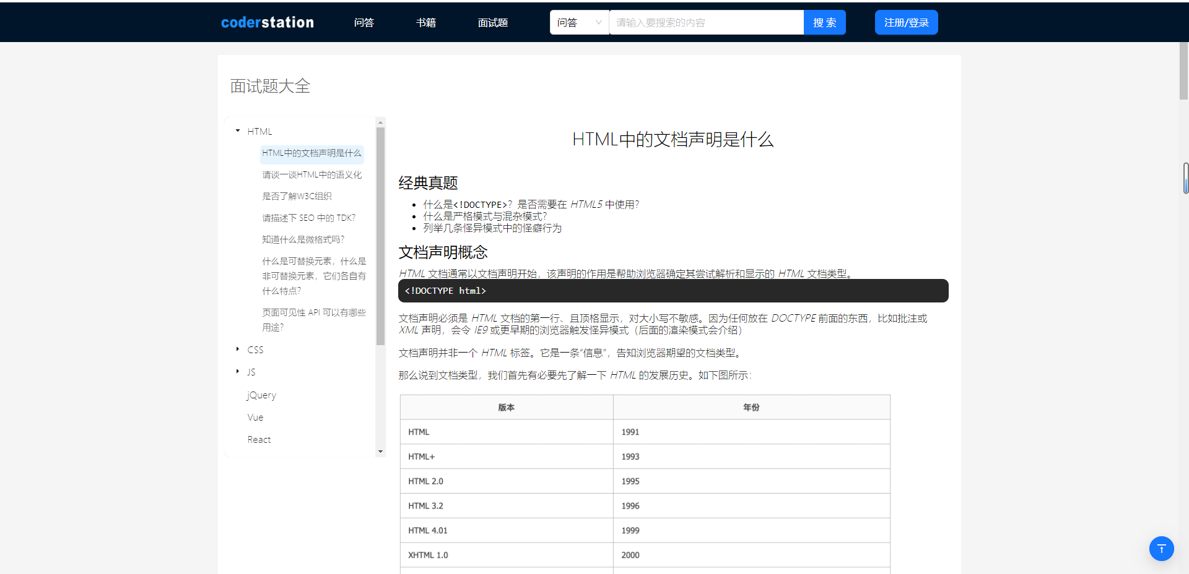Click the 1996 year cell
Image resolution: width=1189 pixels, height=574 pixels.
pyautogui.click(x=752, y=506)
